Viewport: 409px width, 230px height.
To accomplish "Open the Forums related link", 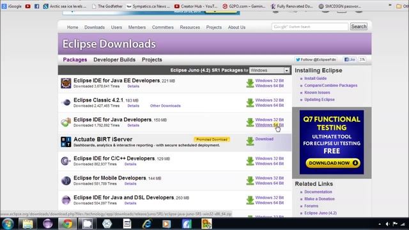I will click(x=311, y=206).
